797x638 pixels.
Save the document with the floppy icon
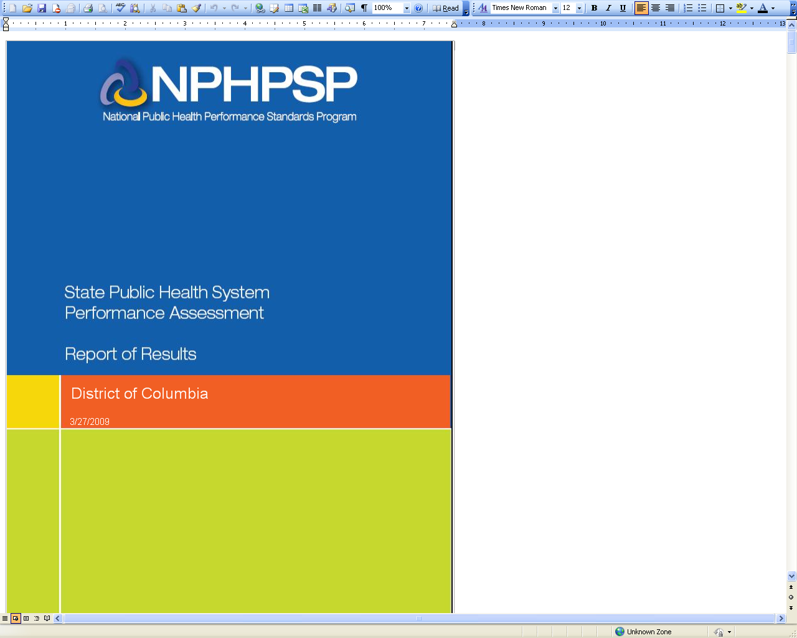(x=42, y=8)
